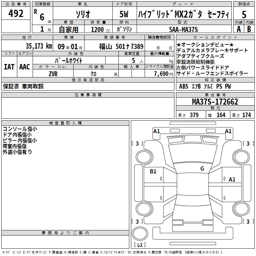Click lot number 492
Image resolution: width=256 pixels, height=256 pixels.
point(15,13)
